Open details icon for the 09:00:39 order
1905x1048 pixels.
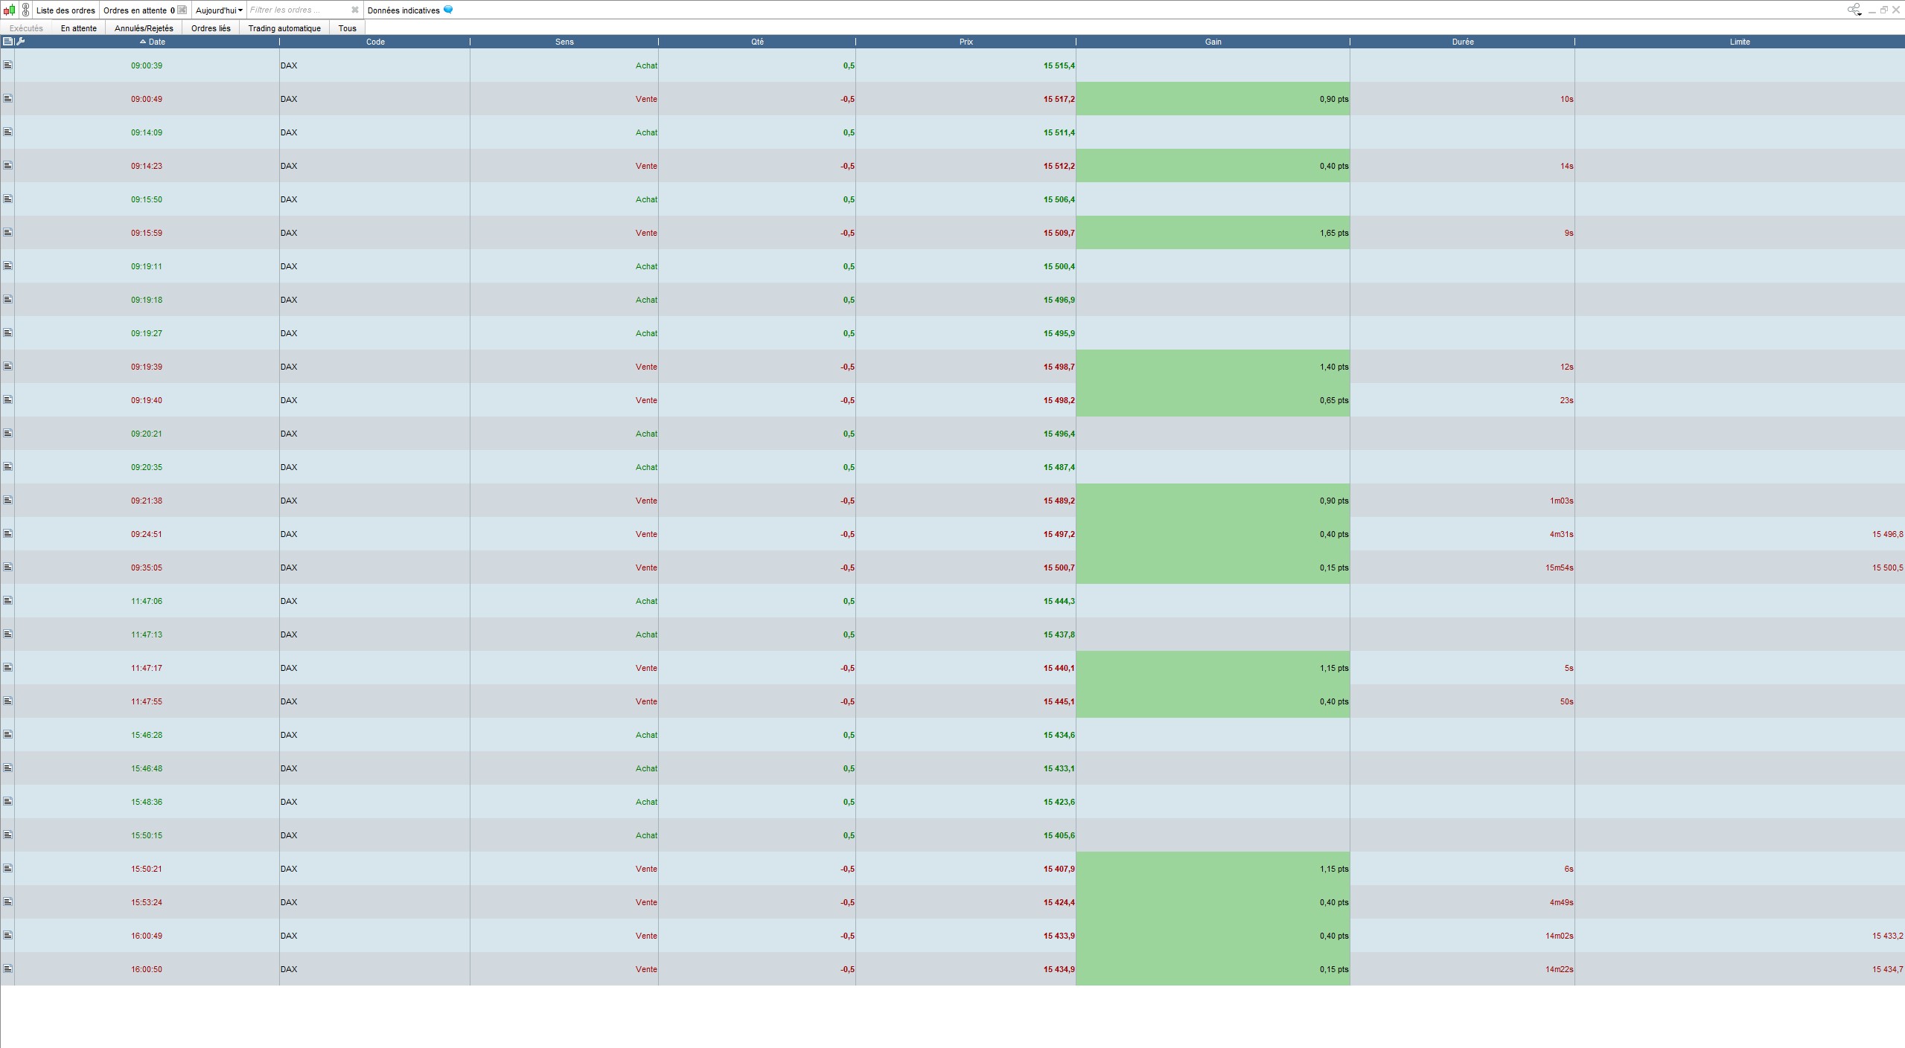[7, 65]
